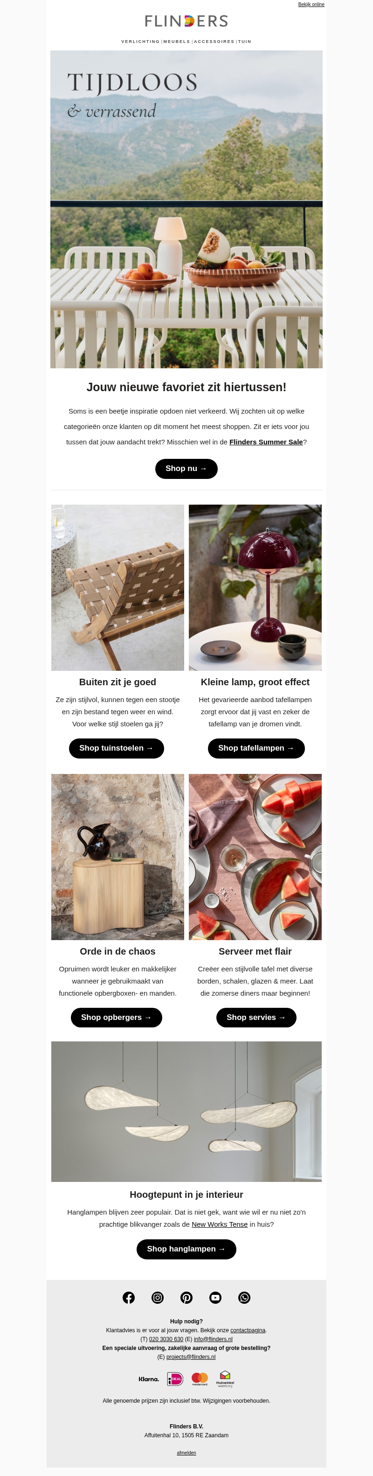Open the YouTube icon in footer
Viewport: 373px width, 1476px height.
[215, 1297]
